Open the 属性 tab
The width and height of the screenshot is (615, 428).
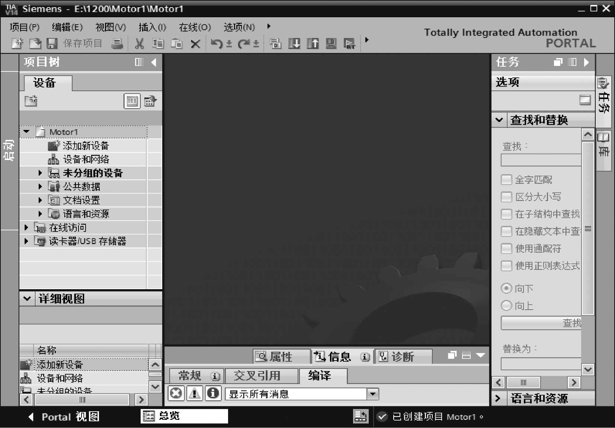281,357
